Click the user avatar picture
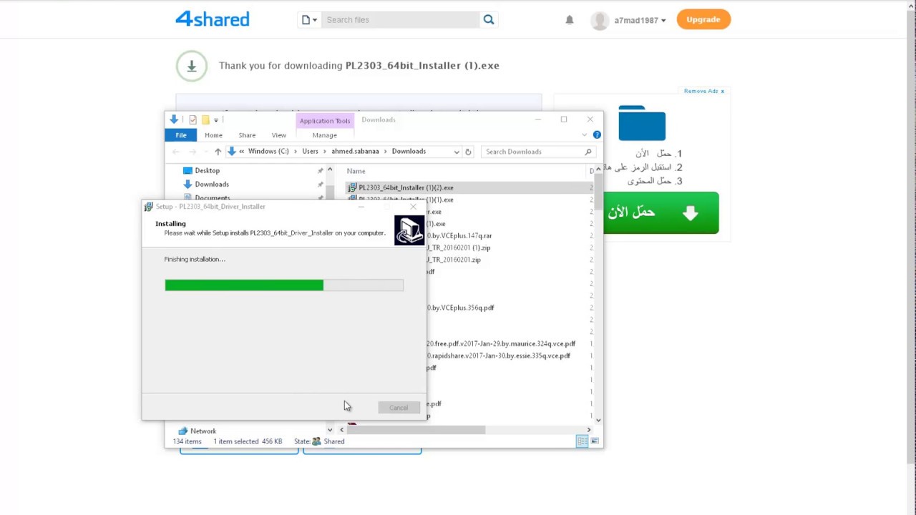The width and height of the screenshot is (916, 515). [x=600, y=20]
